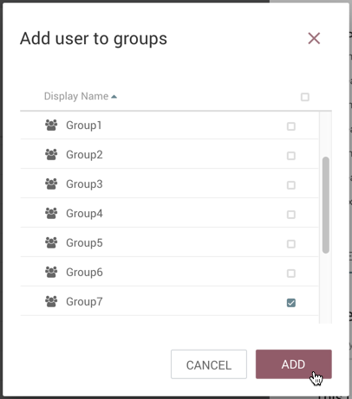Click the Group3 people icon
352x399 pixels.
[x=51, y=184]
